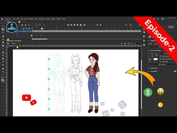Select the stage rotation tool icon

(x=125, y=44)
